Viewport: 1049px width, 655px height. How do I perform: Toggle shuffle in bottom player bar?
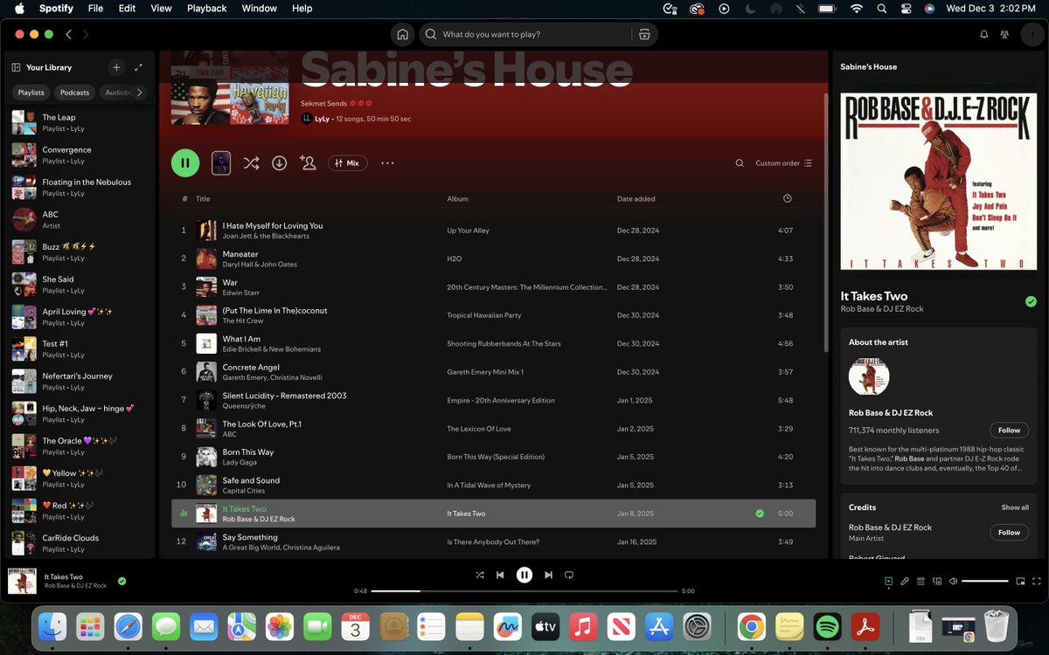pos(479,575)
